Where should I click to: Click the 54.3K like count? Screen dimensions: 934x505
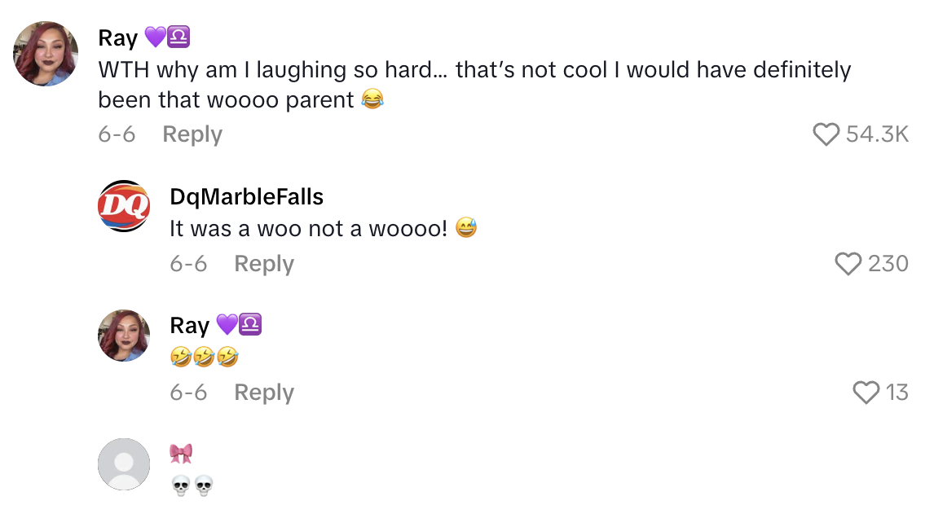(879, 134)
